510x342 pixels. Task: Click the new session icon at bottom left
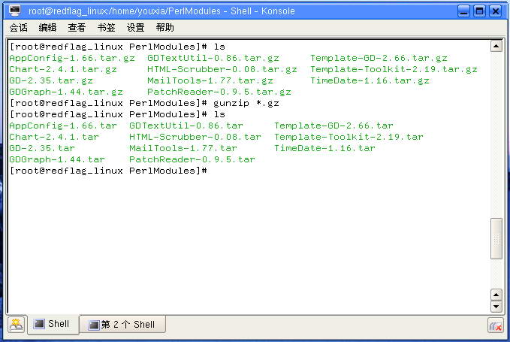pos(16,325)
